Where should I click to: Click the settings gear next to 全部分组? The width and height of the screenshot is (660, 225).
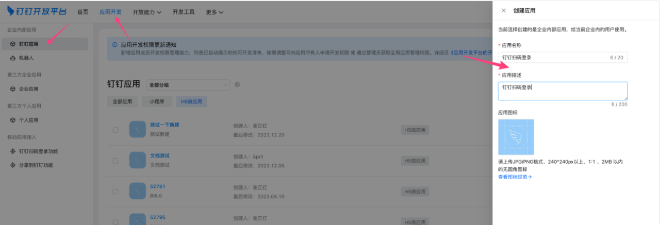click(237, 84)
